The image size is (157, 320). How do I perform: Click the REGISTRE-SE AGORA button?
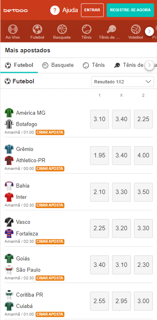[130, 10]
